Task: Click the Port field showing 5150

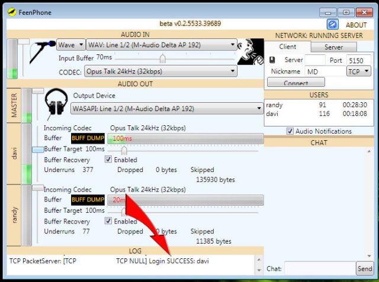Action: coord(359,60)
